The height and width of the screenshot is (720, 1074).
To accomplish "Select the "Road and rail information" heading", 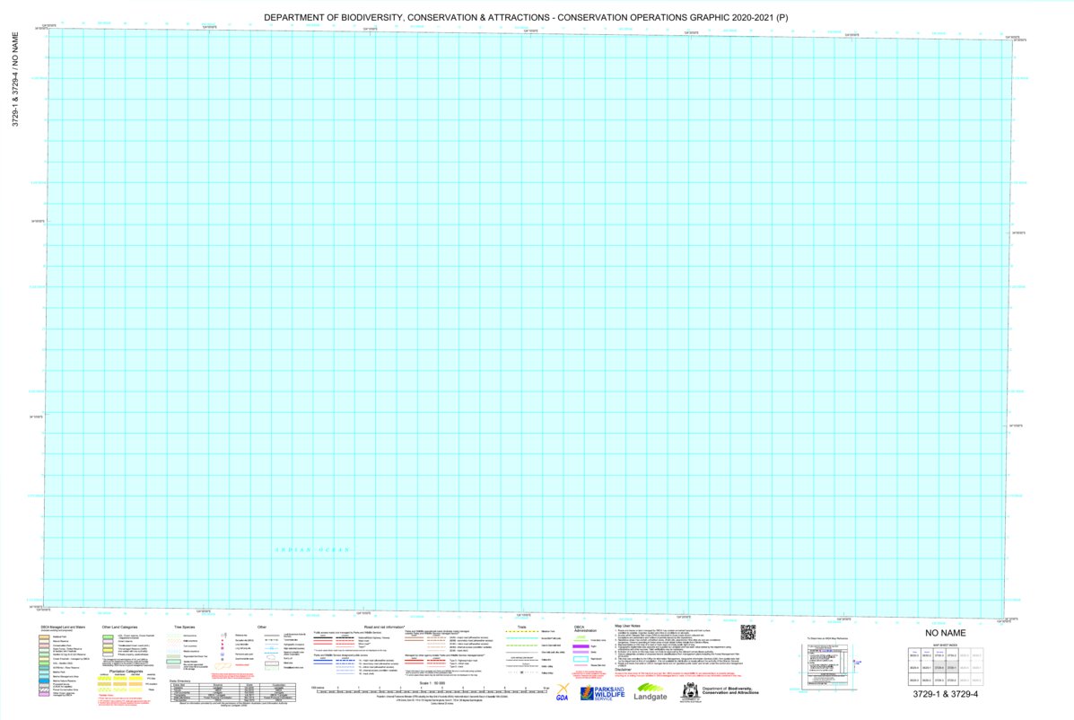I will [384, 626].
